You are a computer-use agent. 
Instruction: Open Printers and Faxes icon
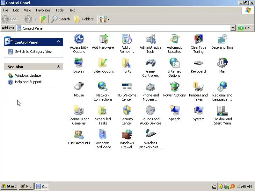click(x=198, y=87)
